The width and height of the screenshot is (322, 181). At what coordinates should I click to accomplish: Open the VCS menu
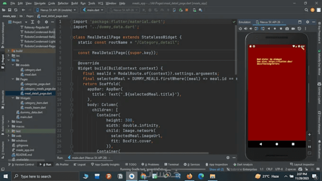click(100, 3)
